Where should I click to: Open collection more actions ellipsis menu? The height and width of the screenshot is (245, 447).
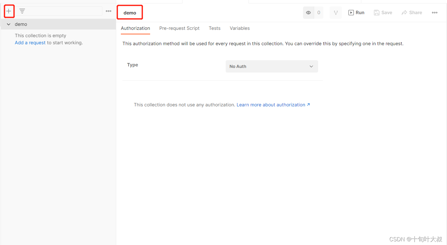point(435,13)
